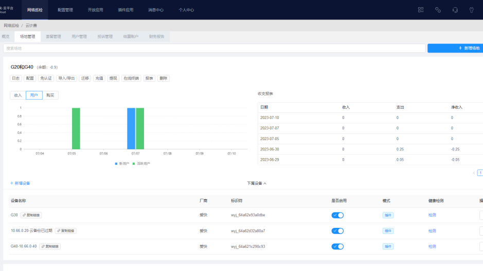Select the 收入 chart view
The image size is (483, 271).
point(18,95)
